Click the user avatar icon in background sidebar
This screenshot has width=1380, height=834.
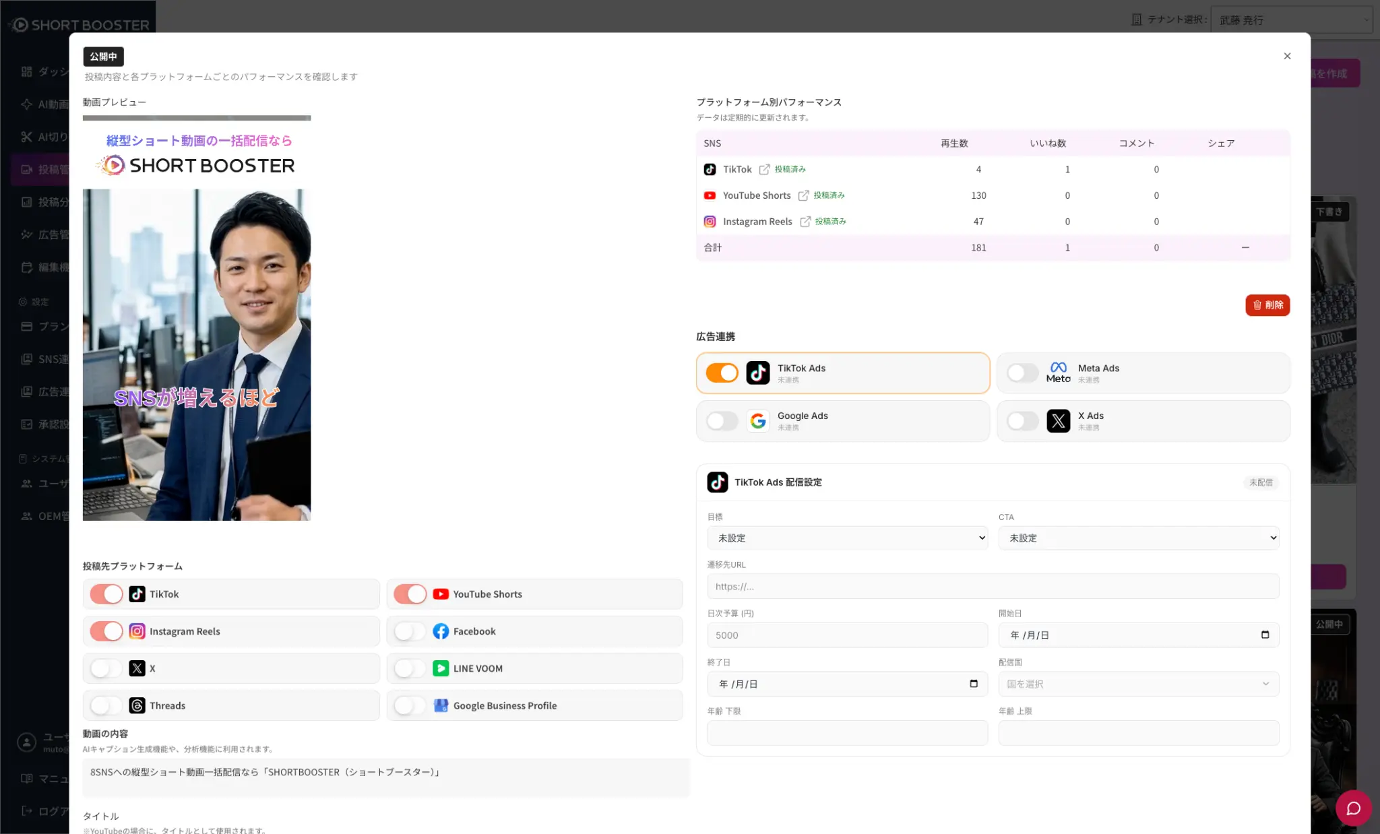pos(26,742)
